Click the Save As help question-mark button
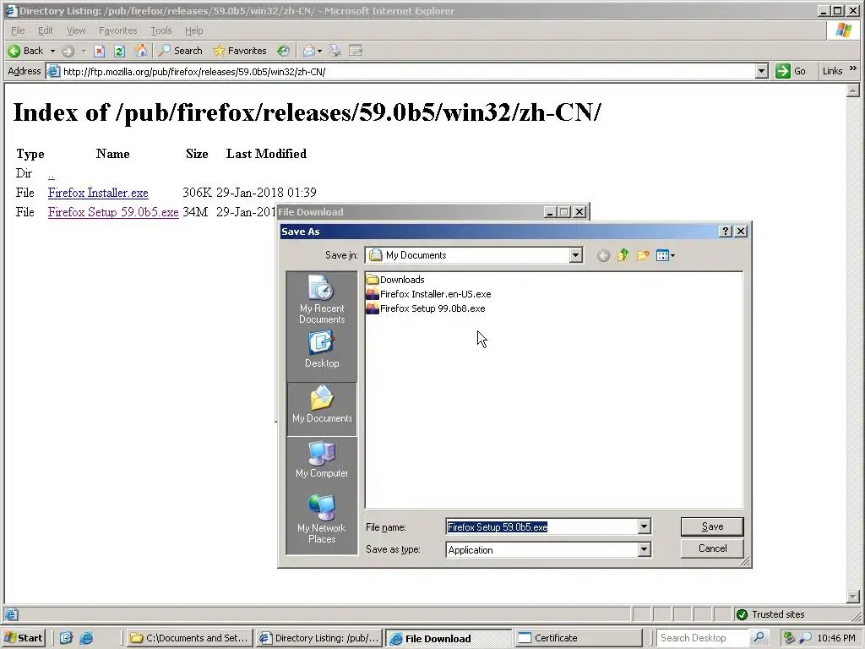Image resolution: width=865 pixels, height=649 pixels. click(726, 232)
